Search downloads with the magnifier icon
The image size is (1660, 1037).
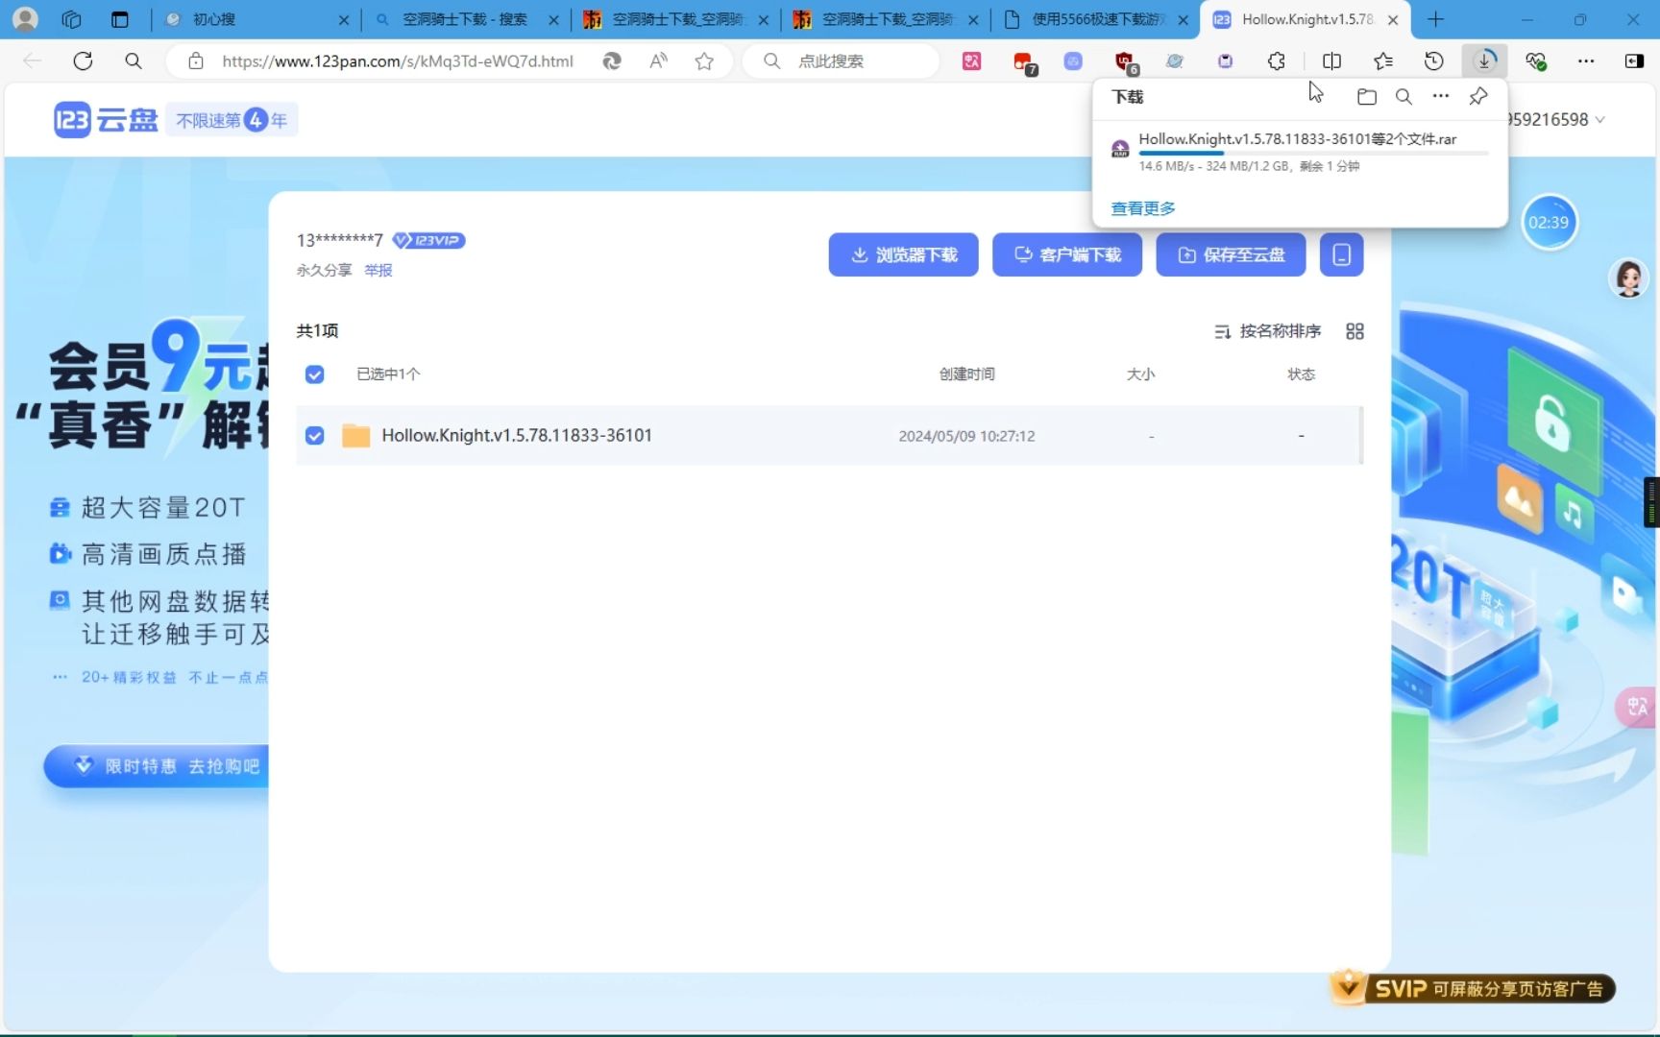tap(1404, 96)
